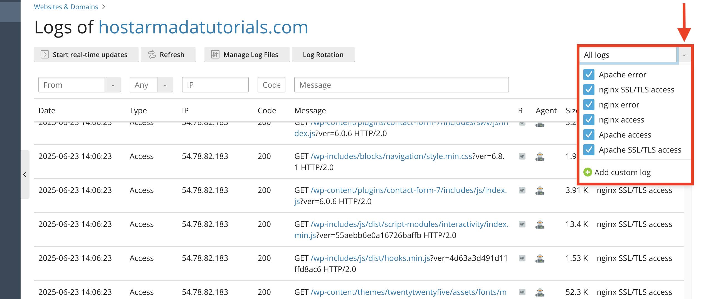Viewport: 701px width, 299px height.
Task: Click the 13.4 K size value
Action: click(x=577, y=224)
